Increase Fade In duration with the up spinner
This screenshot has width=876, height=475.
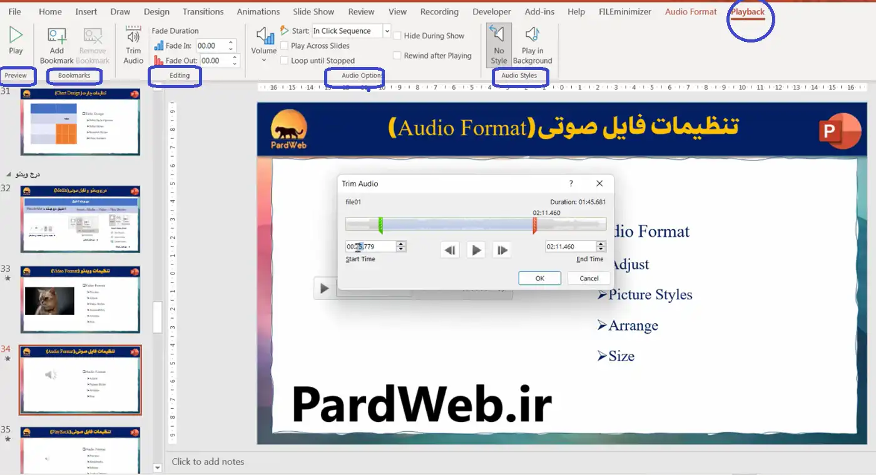tap(231, 42)
